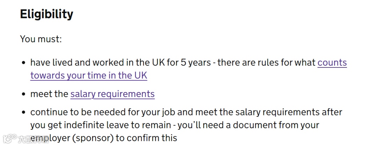Image resolution: width=377 pixels, height=146 pixels.
Task: Click the 'salary requirements' link
Action: (112, 94)
